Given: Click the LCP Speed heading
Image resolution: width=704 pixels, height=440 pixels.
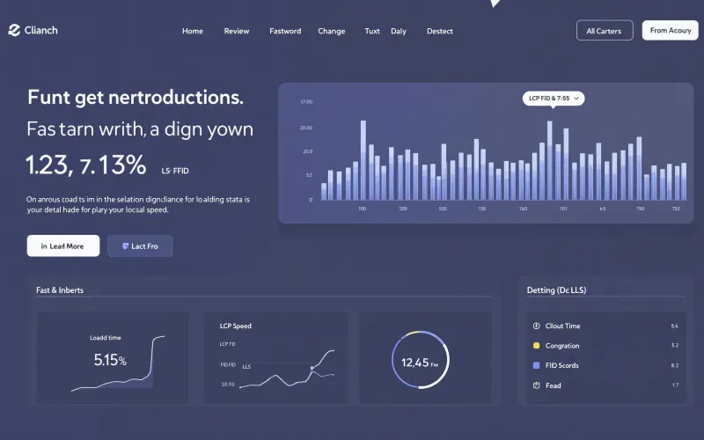Looking at the screenshot, I should tap(235, 326).
